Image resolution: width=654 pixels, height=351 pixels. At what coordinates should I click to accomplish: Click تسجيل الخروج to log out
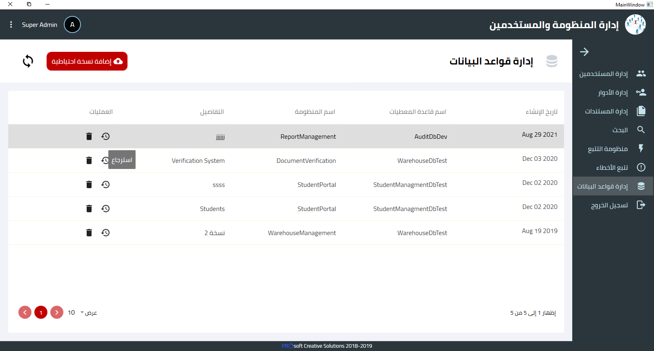(x=613, y=205)
